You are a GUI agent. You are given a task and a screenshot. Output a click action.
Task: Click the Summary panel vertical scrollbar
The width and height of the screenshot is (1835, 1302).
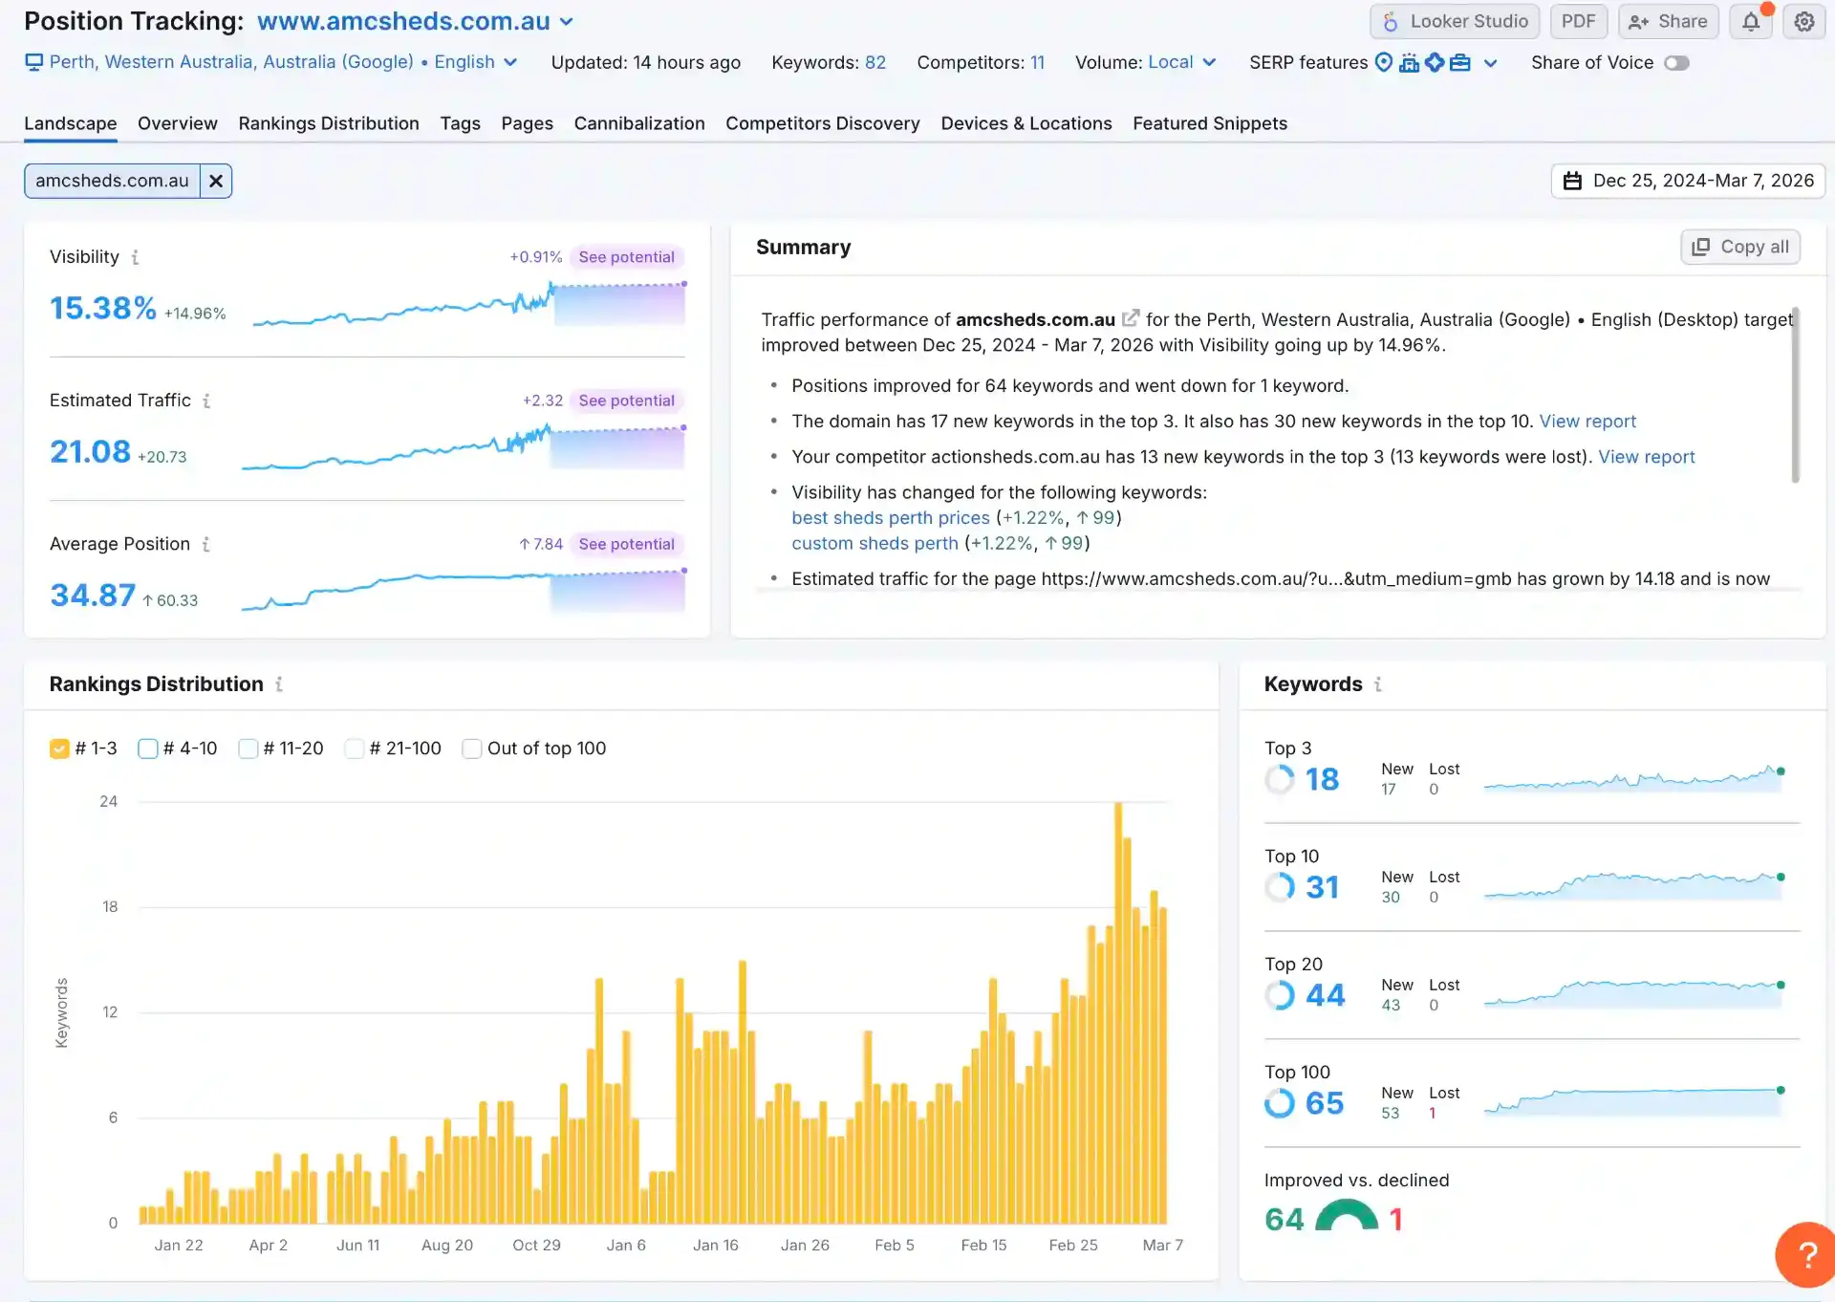1795,394
